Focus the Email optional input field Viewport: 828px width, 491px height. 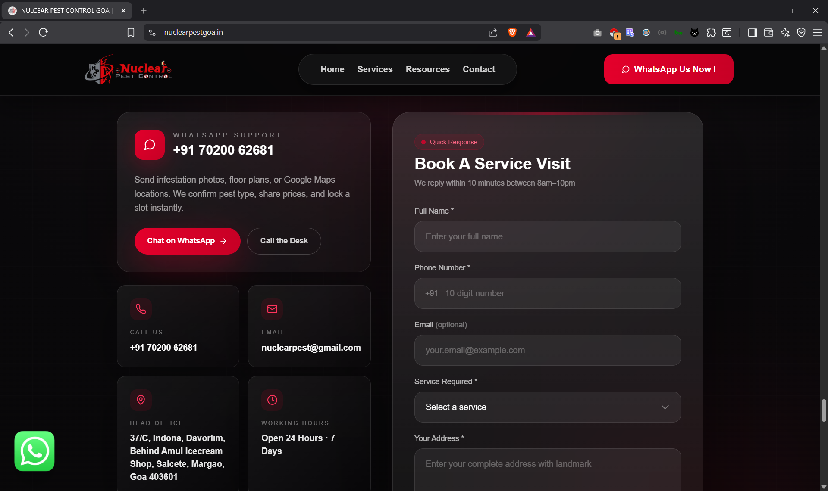pyautogui.click(x=548, y=350)
